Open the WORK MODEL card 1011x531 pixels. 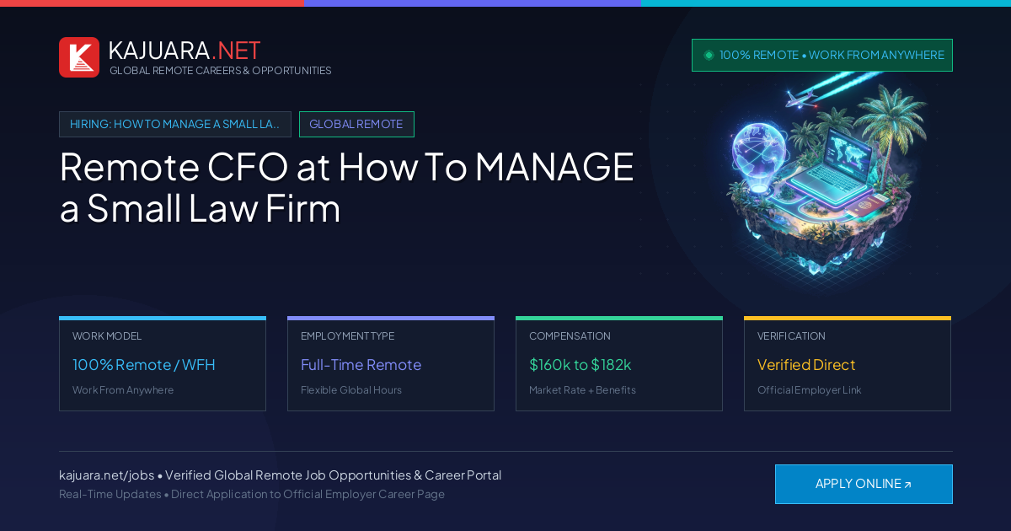tap(163, 364)
